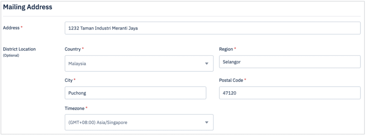Screen dimensions: 366x136
Task: Click the Timezone label above the dropdown
Action: [75, 108]
